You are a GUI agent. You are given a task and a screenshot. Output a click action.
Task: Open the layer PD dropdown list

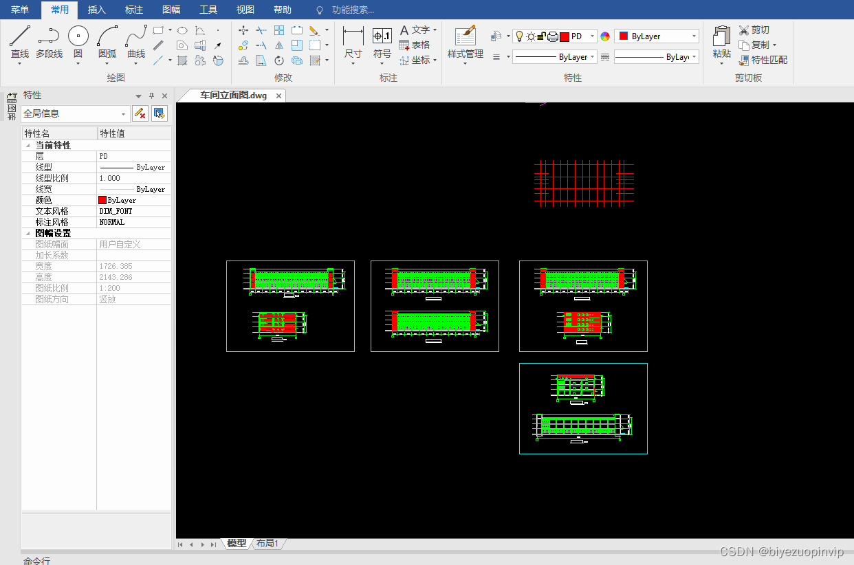click(x=591, y=36)
